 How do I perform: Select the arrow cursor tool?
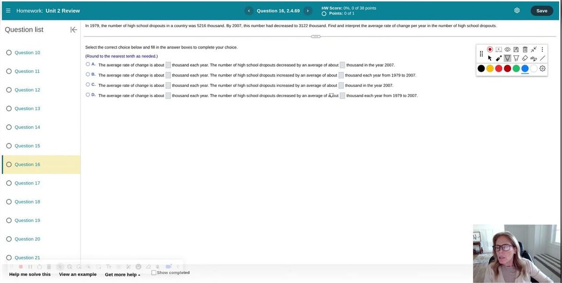coord(490,58)
